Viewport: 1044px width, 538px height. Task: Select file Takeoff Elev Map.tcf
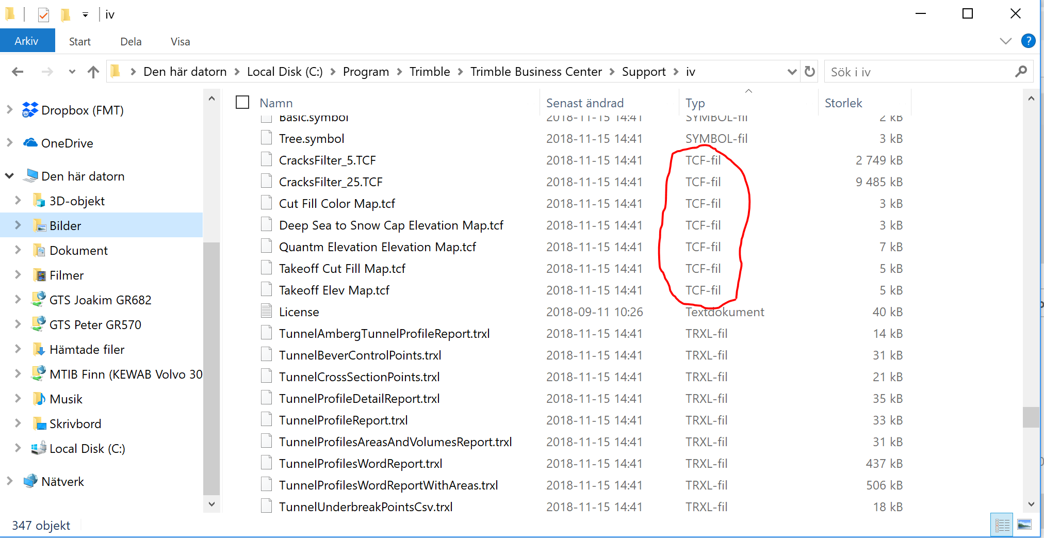(x=334, y=290)
